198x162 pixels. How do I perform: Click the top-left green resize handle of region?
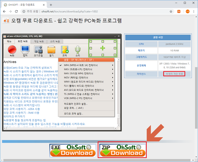[91, 41]
